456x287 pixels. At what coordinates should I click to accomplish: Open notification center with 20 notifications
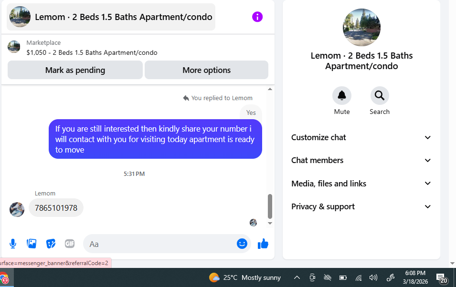[x=442, y=278]
